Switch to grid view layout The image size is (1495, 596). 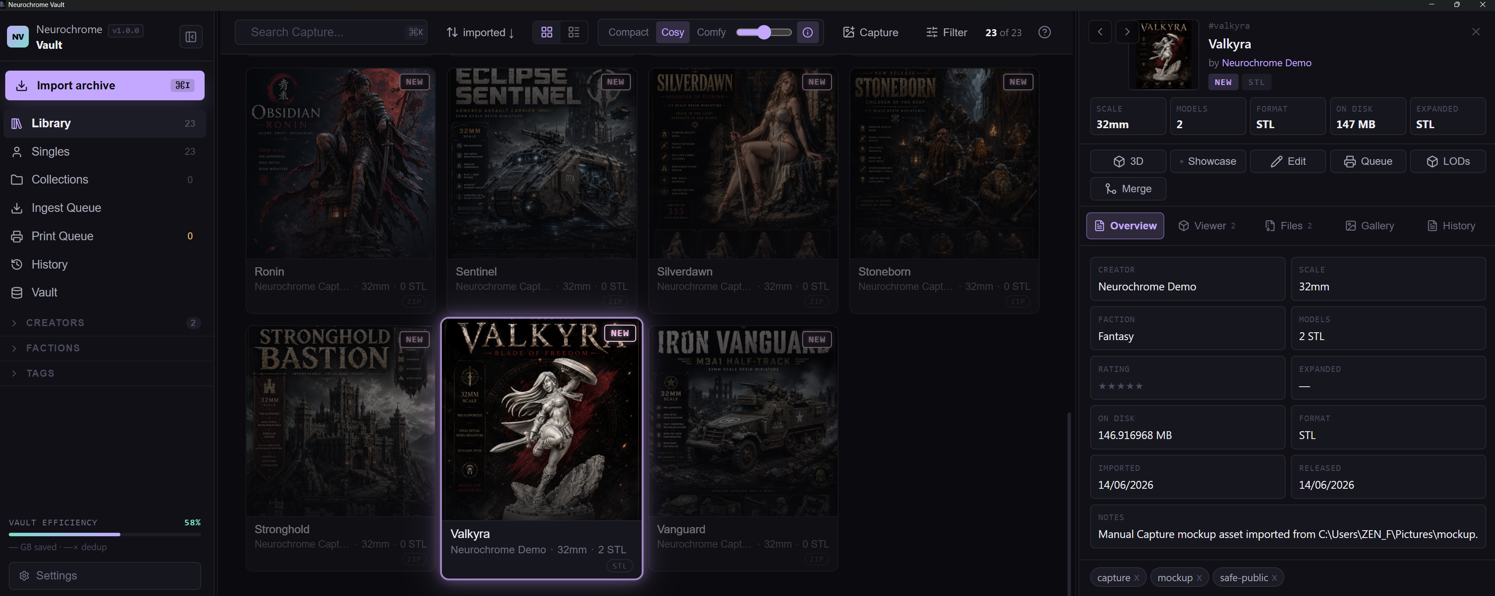pos(547,32)
